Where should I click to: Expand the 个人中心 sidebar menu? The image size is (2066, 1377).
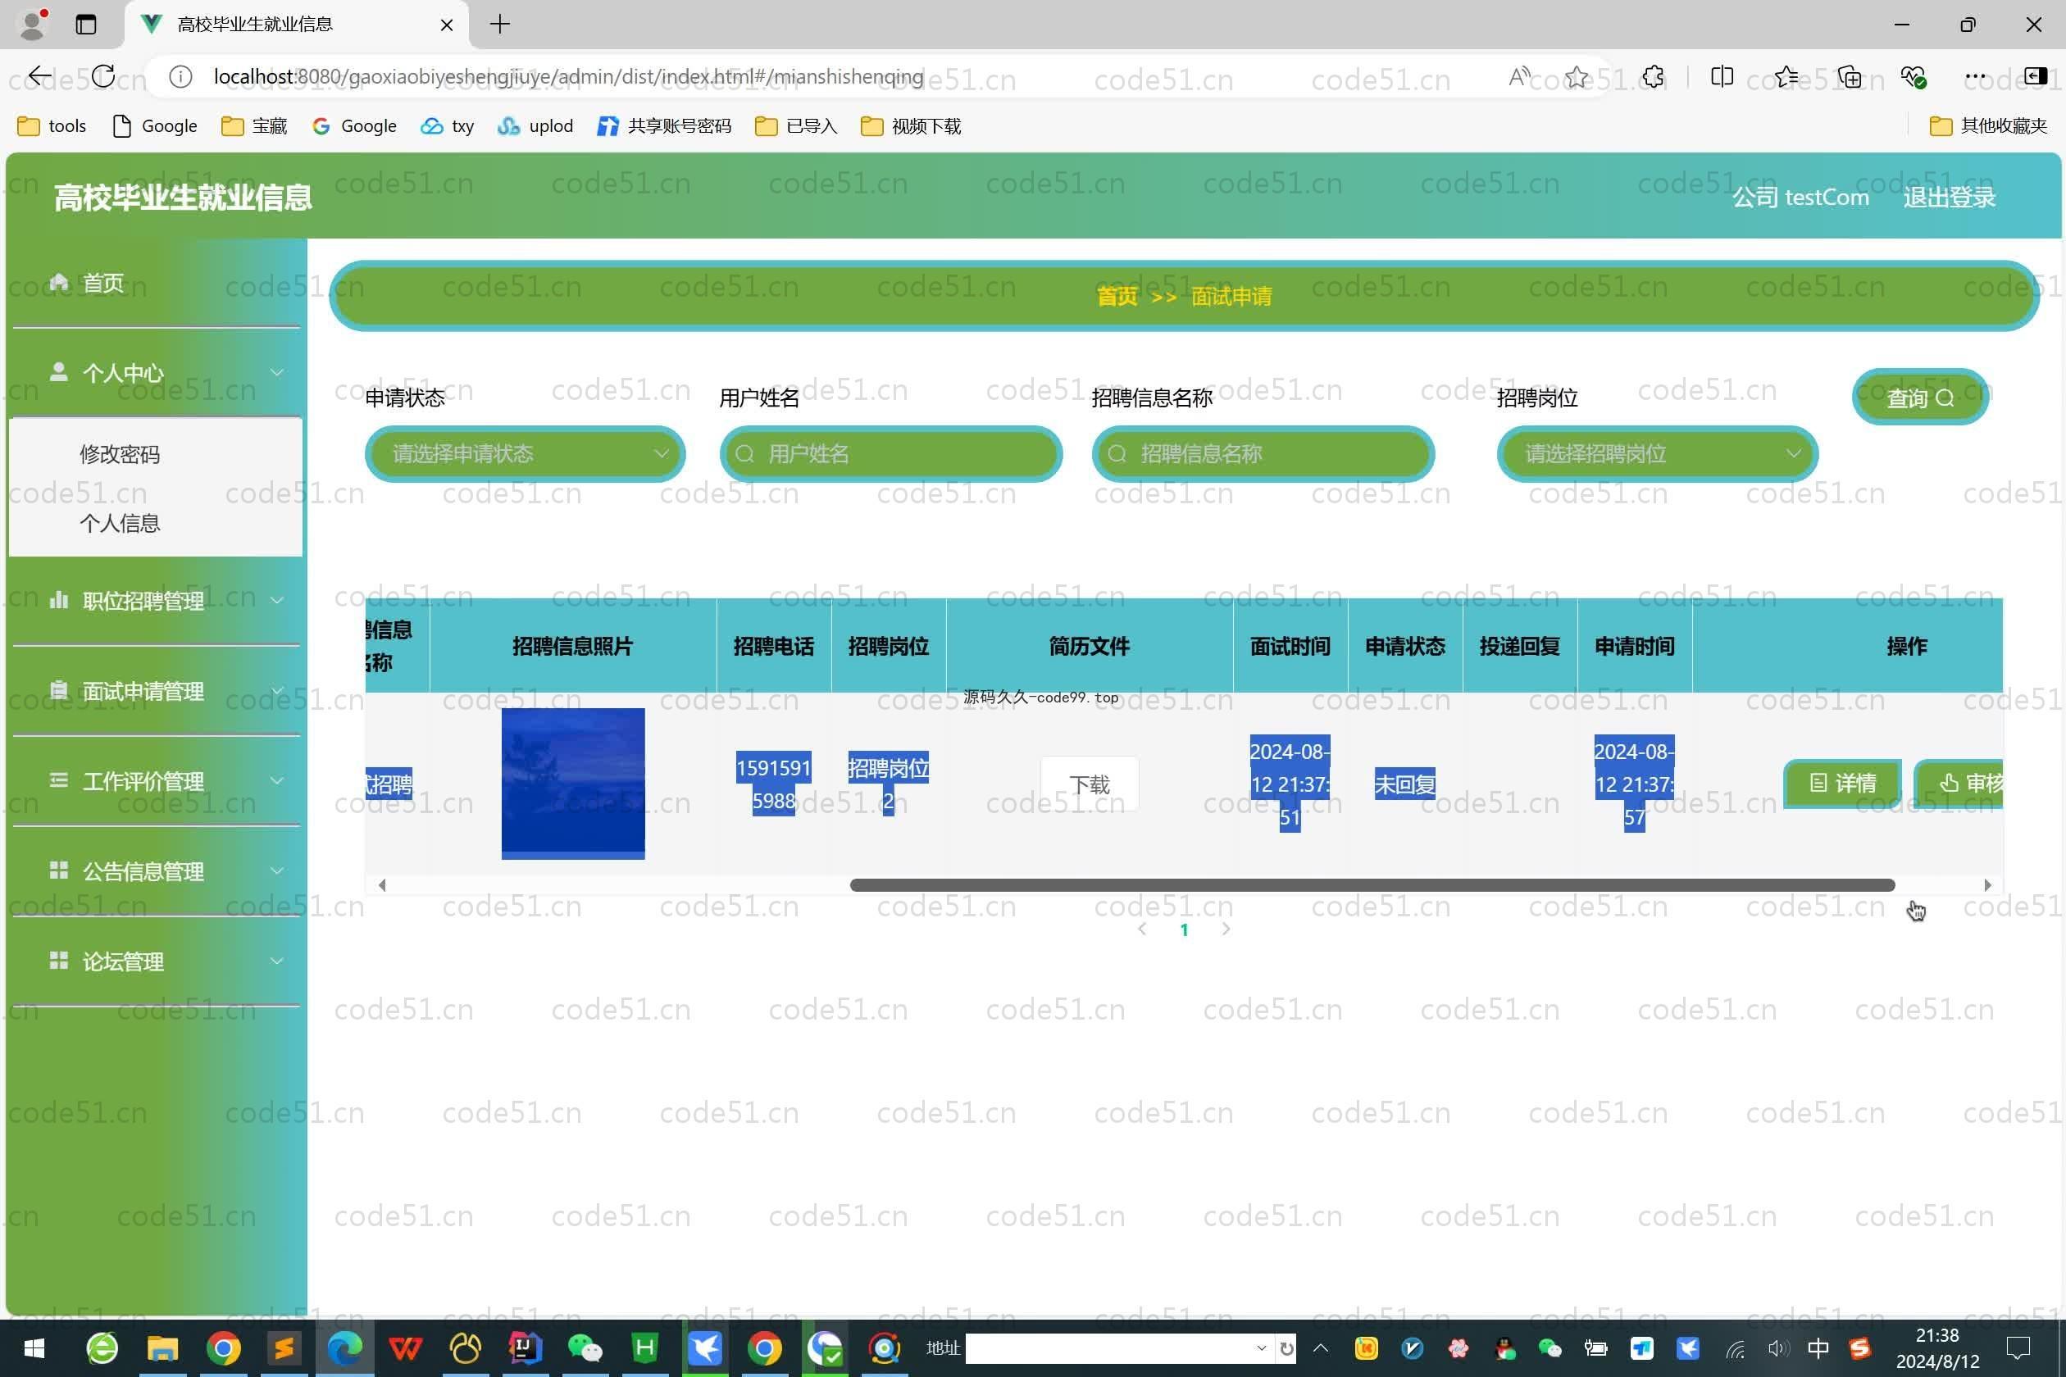pyautogui.click(x=157, y=372)
